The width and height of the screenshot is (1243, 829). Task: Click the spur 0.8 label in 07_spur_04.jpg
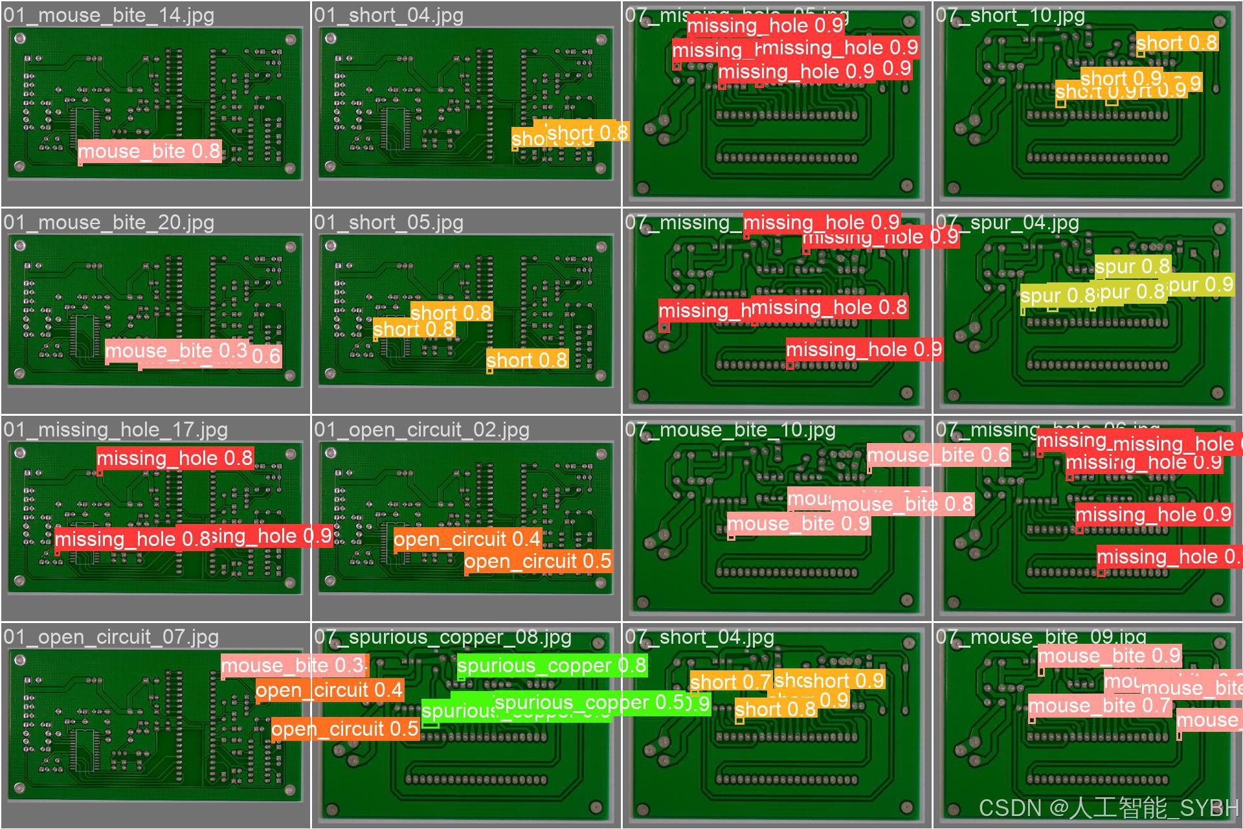[1133, 266]
